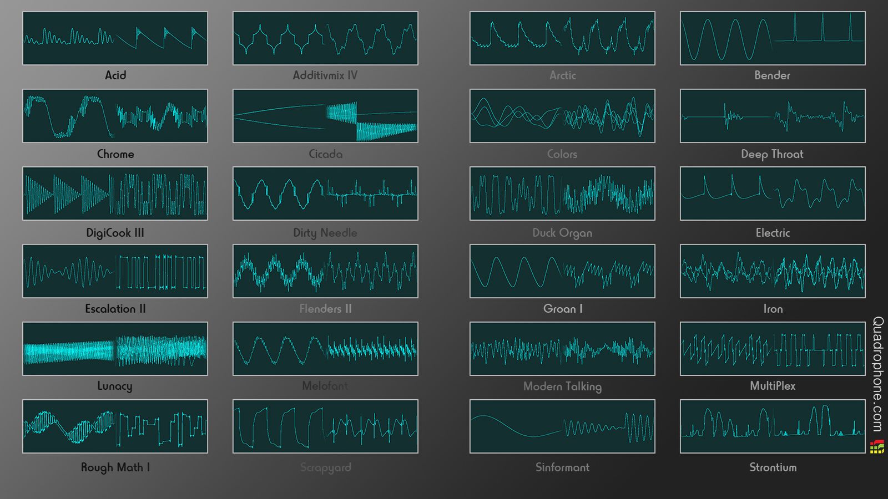The height and width of the screenshot is (499, 888).
Task: Open the DigiCook III waveform preview
Action: 115,193
